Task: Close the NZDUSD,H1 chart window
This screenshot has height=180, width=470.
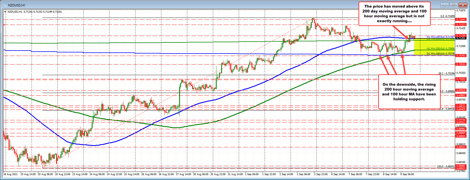Action: click(x=463, y=5)
